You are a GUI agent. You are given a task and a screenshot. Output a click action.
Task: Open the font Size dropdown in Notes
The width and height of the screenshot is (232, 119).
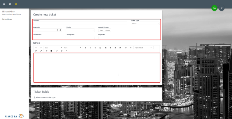coord(53,48)
